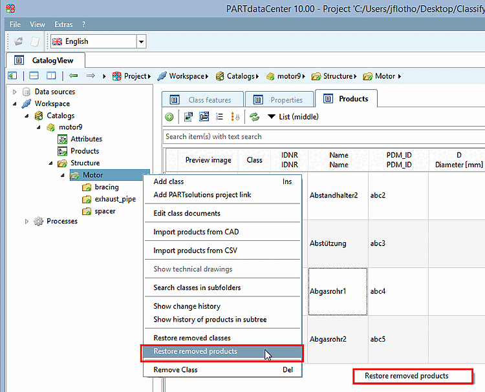
Task: Click the green back navigation arrow
Action: (73, 76)
